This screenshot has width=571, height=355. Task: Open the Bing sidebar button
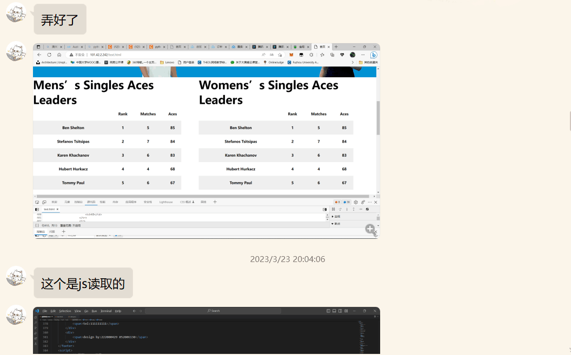click(x=374, y=55)
